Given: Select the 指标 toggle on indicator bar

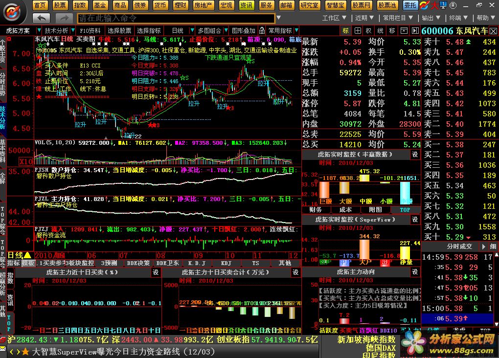Looking at the screenshot, I should 14,263.
